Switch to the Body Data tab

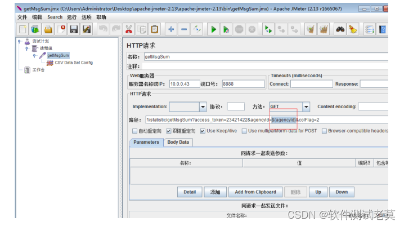click(x=178, y=142)
